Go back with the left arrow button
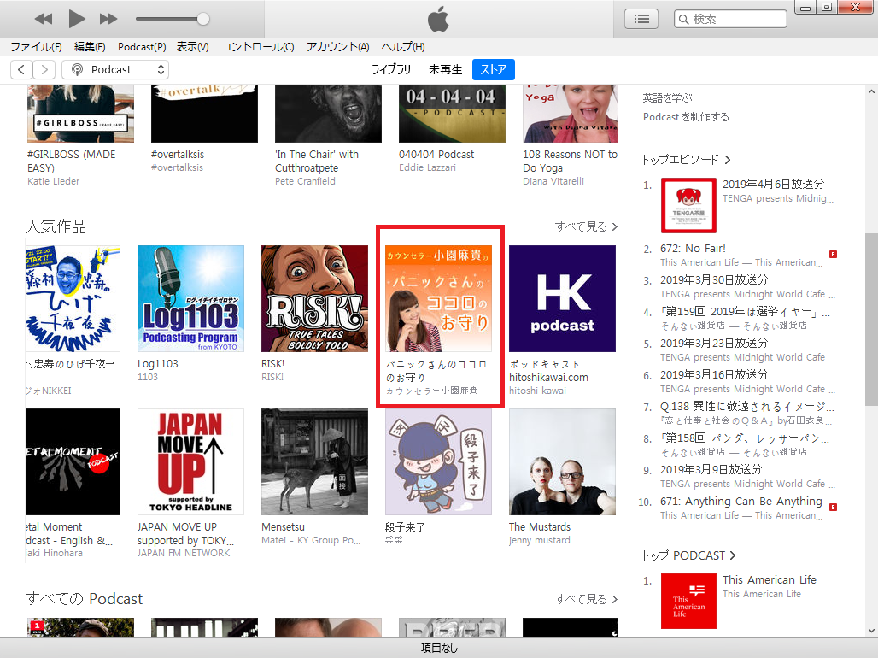The width and height of the screenshot is (878, 658). [21, 69]
